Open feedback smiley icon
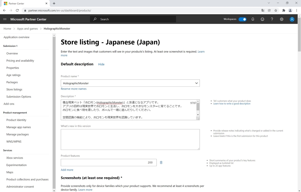301x192 pixels. click(x=262, y=19)
